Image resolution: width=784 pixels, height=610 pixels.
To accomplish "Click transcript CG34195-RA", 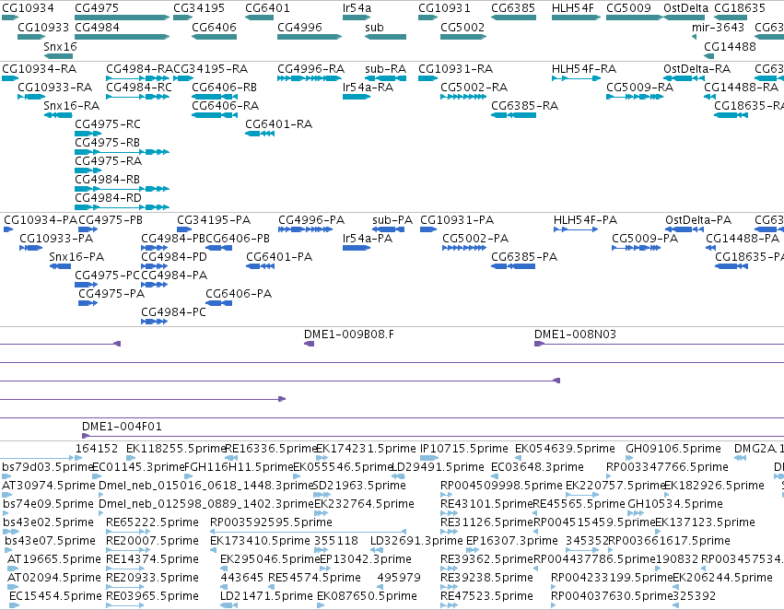I will 210,68.
